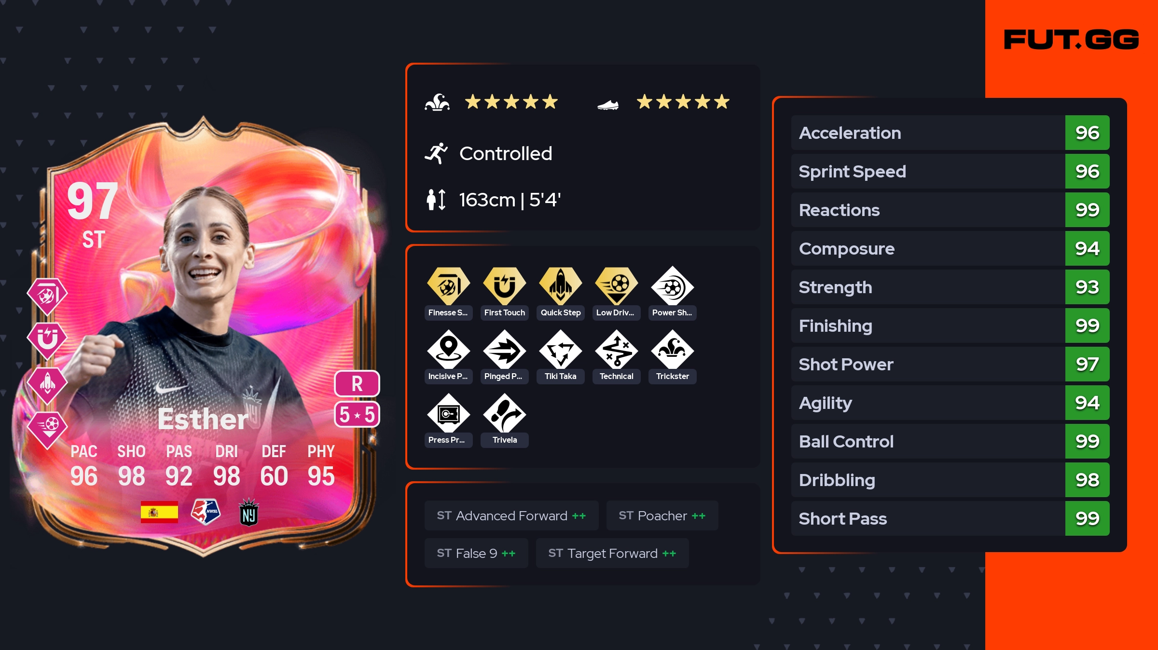This screenshot has width=1158, height=650.
Task: Click the Spain flag on the card
Action: point(159,512)
